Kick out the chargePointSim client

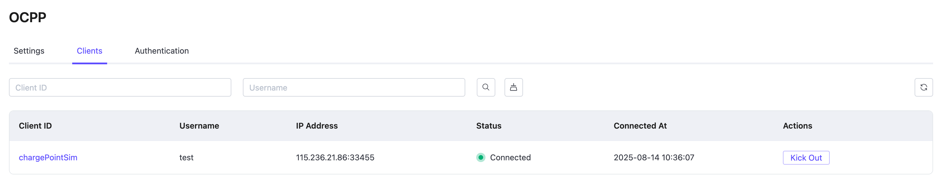(x=806, y=157)
